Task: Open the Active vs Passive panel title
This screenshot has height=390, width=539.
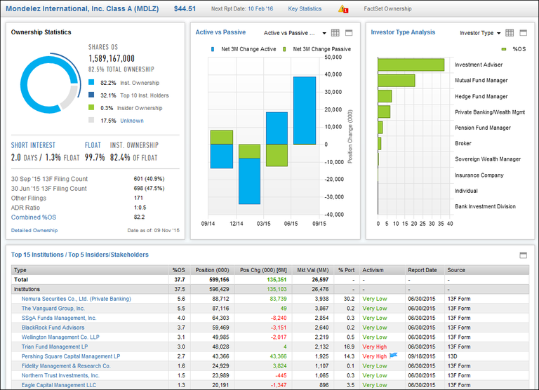Action: pos(220,32)
